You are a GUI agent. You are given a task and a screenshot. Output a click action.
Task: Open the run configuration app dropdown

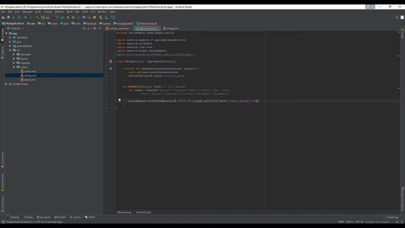click(50, 17)
